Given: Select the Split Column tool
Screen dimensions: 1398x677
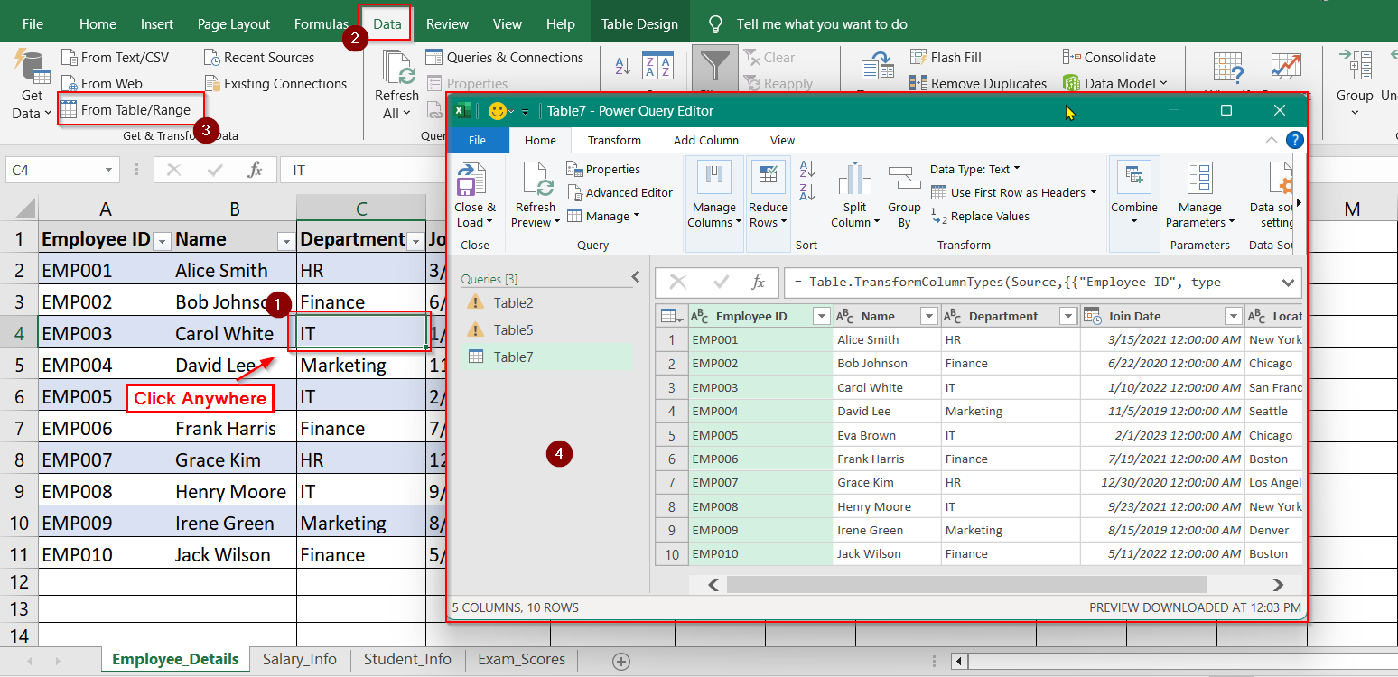Looking at the screenshot, I should (853, 192).
